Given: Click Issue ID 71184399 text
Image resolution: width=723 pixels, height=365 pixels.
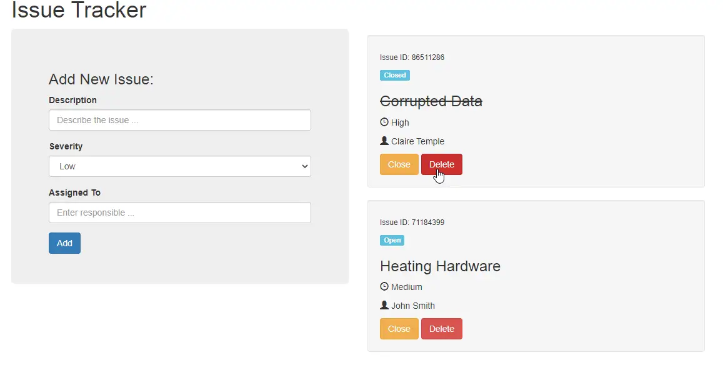Looking at the screenshot, I should [412, 222].
